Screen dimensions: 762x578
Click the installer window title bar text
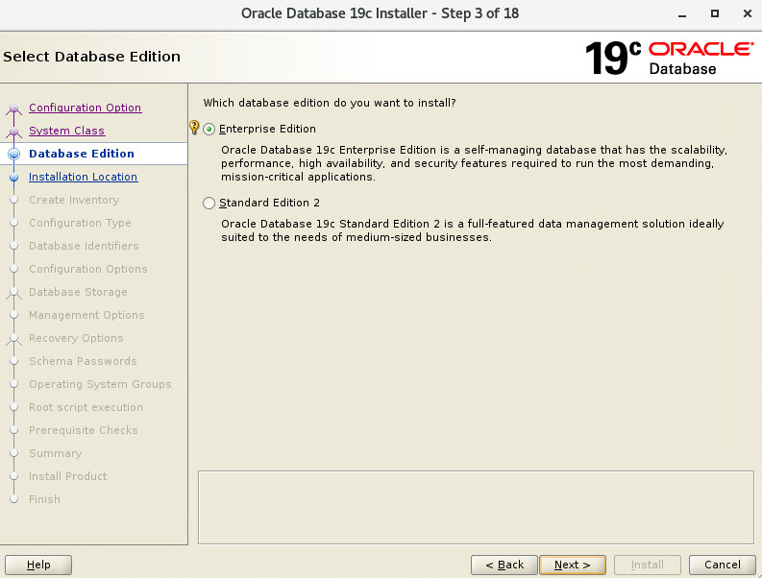(380, 13)
